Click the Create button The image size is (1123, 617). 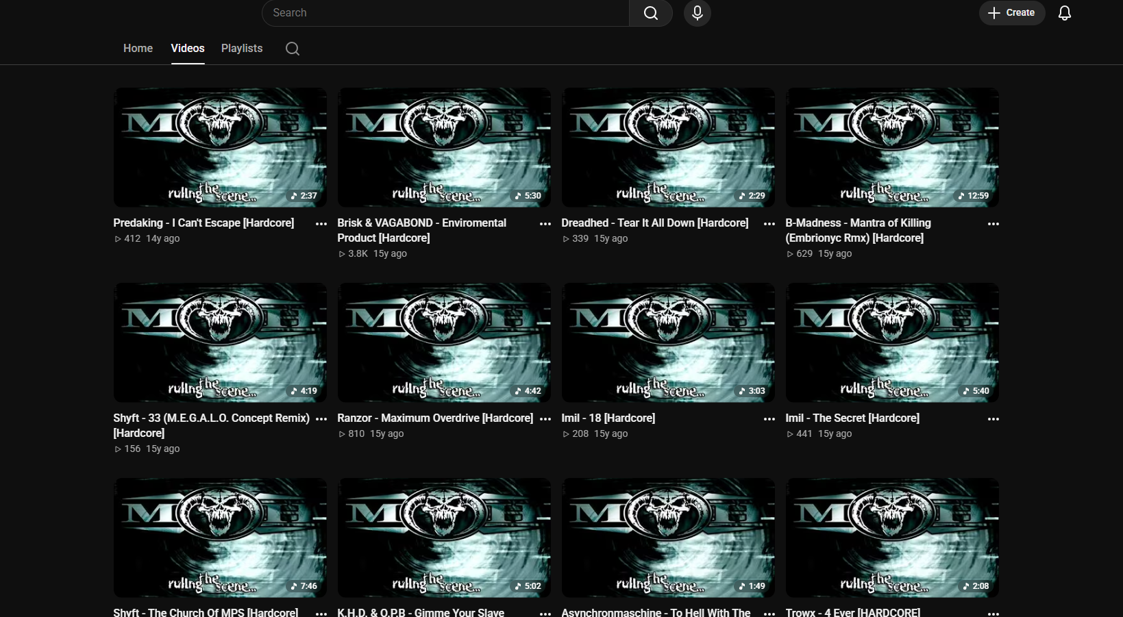[x=1011, y=13]
